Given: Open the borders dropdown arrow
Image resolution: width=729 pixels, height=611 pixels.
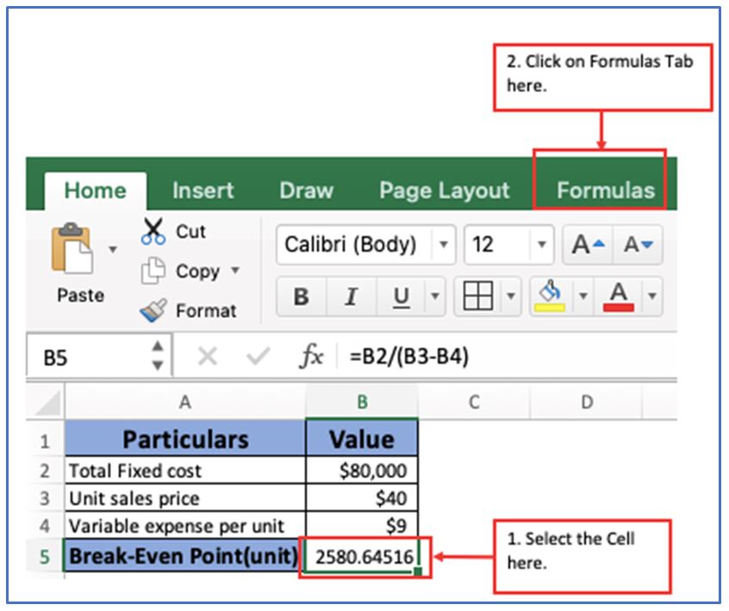Looking at the screenshot, I should [x=511, y=296].
